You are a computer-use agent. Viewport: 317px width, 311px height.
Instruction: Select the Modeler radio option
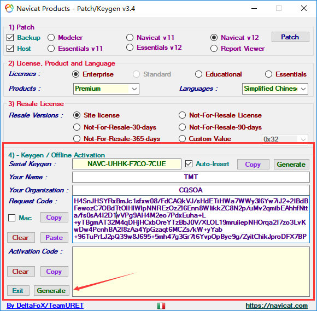pos(51,38)
